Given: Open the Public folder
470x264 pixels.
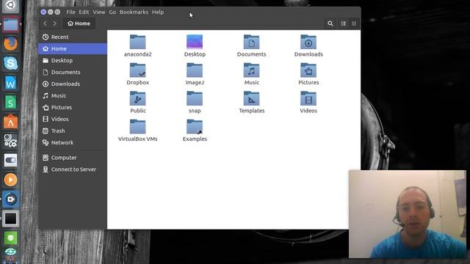Looking at the screenshot, I should pyautogui.click(x=137, y=98).
